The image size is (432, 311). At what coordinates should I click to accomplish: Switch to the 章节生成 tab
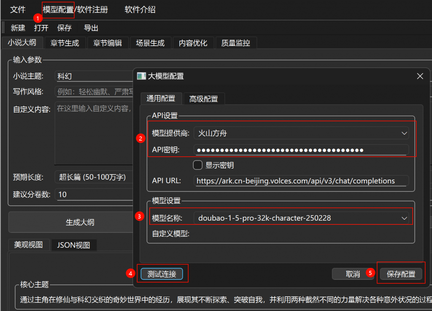click(x=65, y=42)
